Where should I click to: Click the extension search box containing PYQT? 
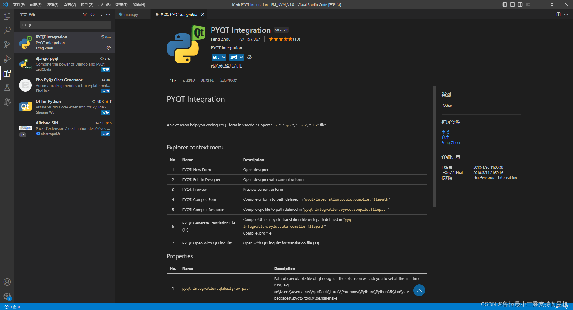click(66, 25)
